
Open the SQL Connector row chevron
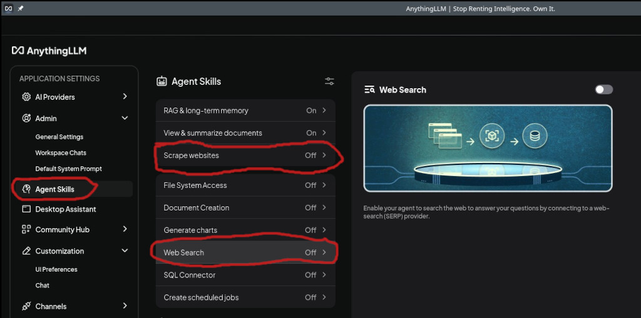[324, 275]
